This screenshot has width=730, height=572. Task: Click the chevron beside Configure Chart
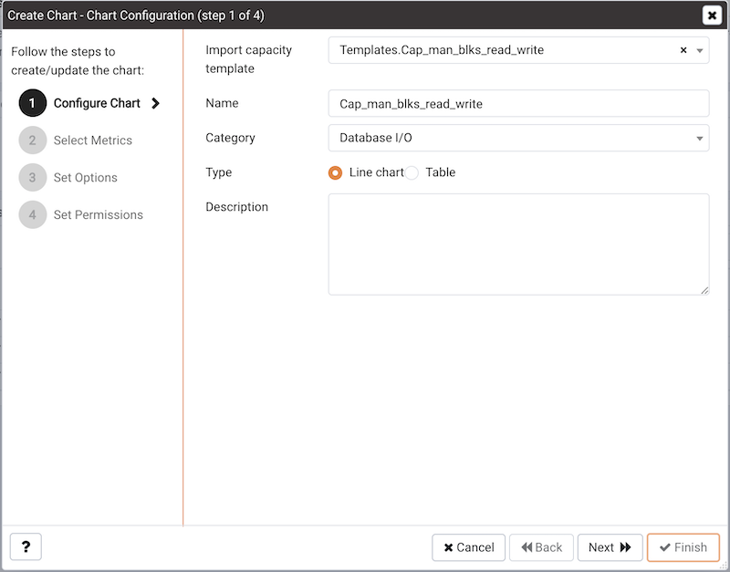pyautogui.click(x=155, y=103)
